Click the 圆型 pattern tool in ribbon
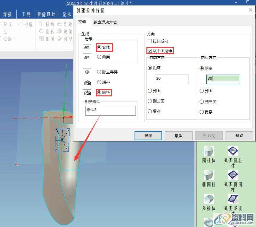Viewport: 256px width, 227px height. (64, 39)
